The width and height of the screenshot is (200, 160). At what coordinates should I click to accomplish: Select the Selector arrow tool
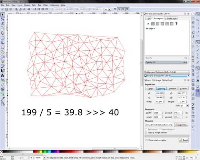3,15
